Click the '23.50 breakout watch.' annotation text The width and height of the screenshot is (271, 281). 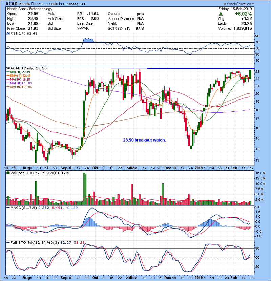click(x=144, y=140)
